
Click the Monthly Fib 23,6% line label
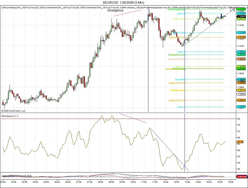coord(177,59)
